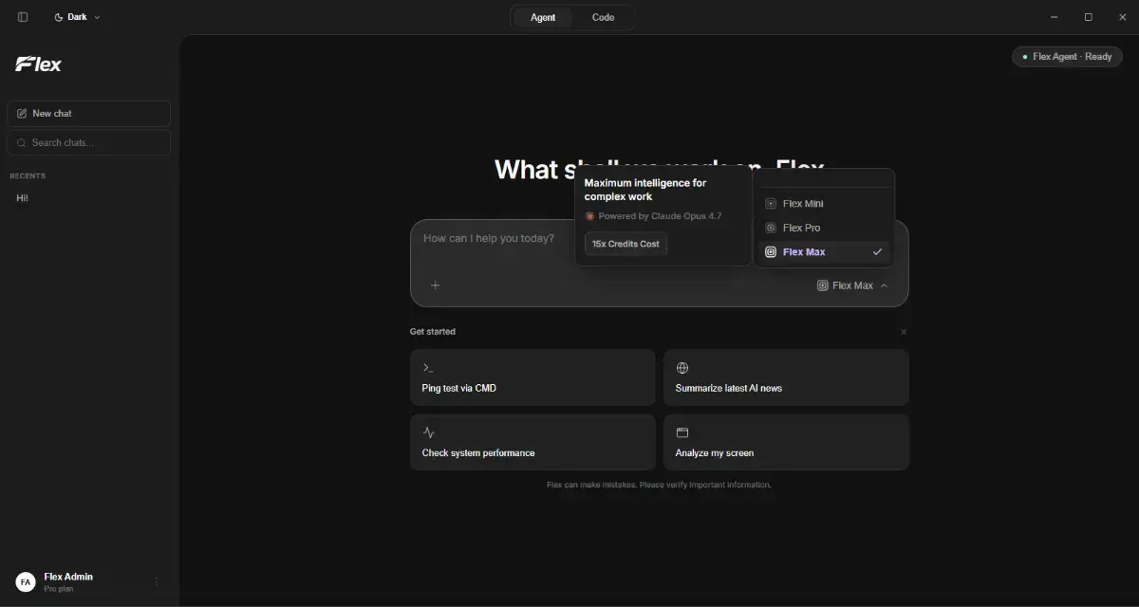Viewport: 1139px width, 607px height.
Task: Start a New chat
Action: [x=88, y=114]
